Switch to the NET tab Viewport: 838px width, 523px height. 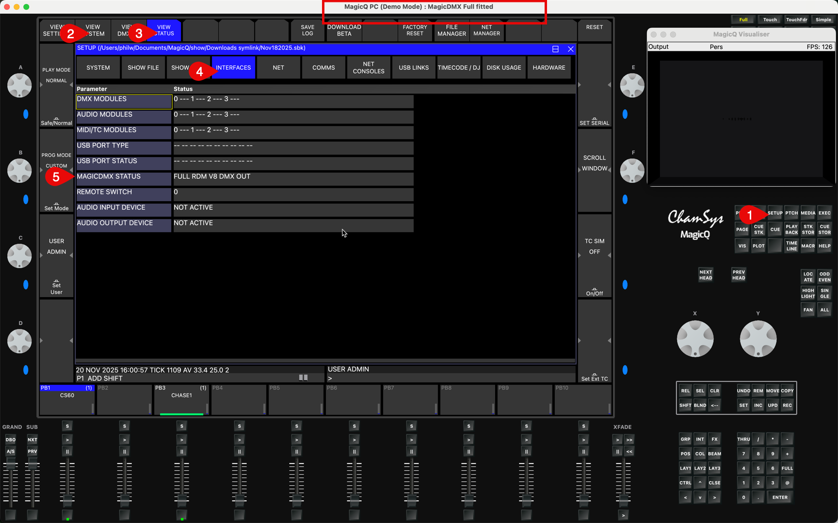[278, 67]
